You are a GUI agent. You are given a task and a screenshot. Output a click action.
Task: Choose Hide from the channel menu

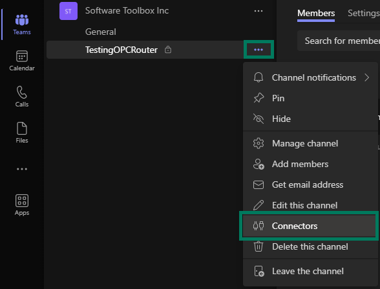click(311, 119)
